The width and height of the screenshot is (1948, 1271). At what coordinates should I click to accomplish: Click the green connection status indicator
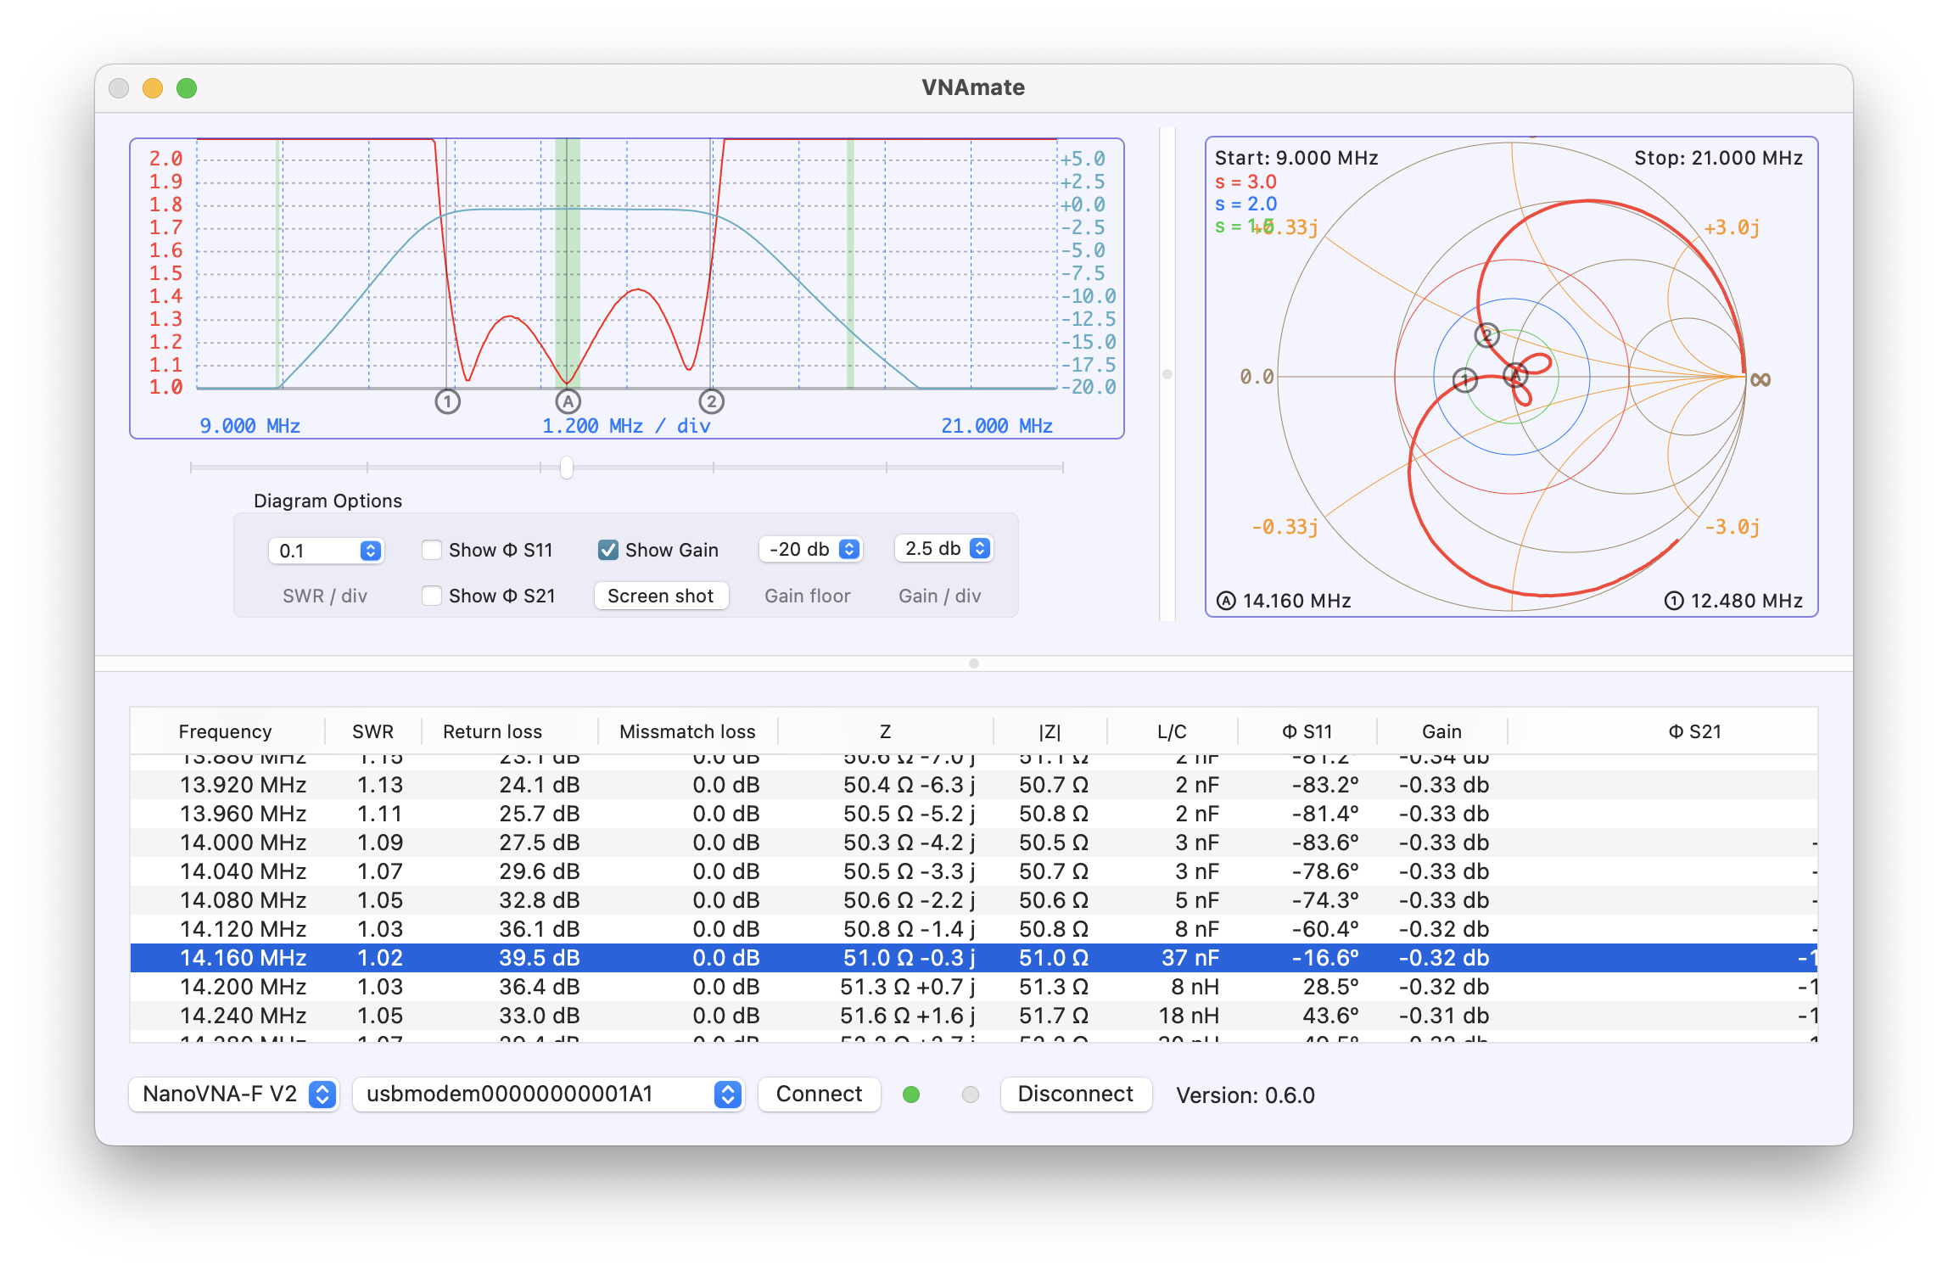point(911,1095)
